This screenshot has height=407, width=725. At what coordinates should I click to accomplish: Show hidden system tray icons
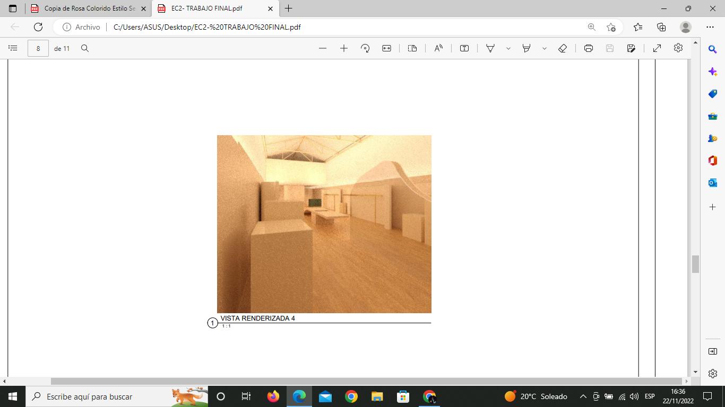click(x=583, y=396)
